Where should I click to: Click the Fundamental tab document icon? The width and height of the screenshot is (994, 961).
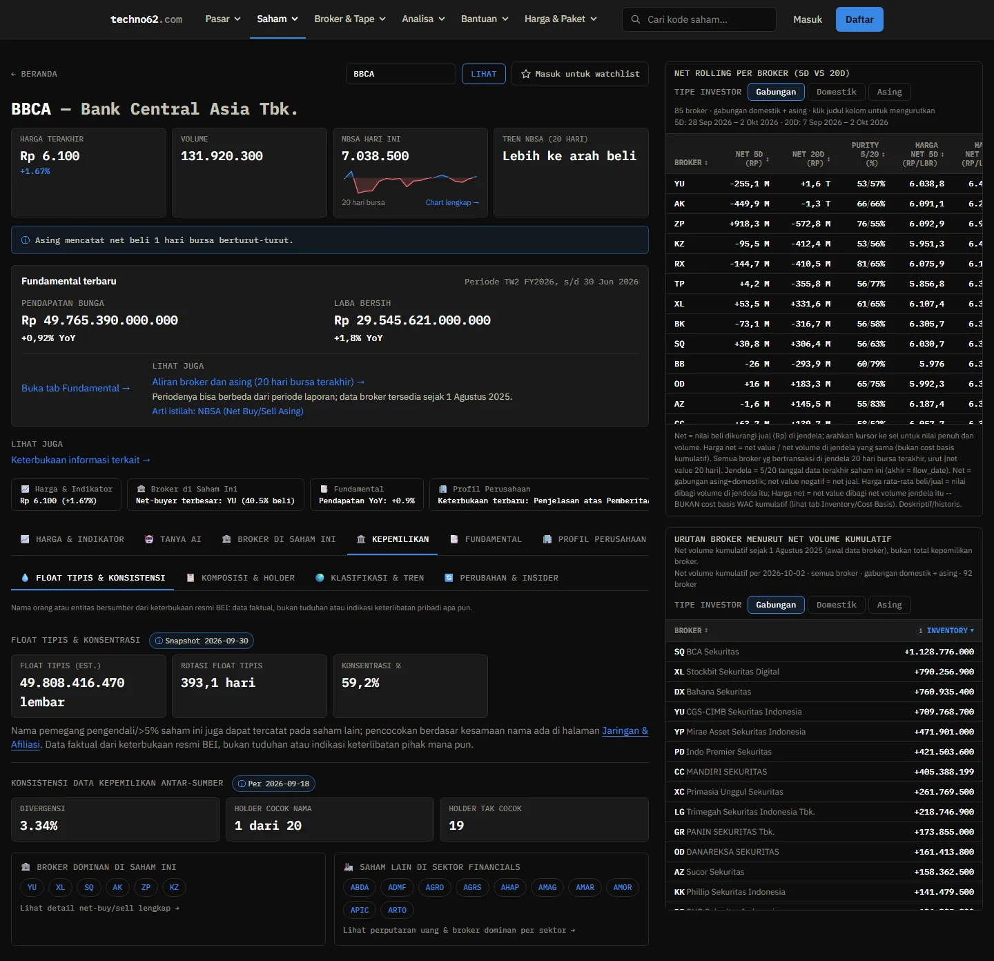(x=454, y=539)
